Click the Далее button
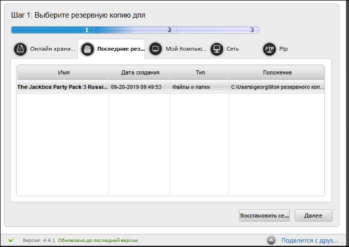Image resolution: width=349 pixels, height=247 pixels. [313, 216]
